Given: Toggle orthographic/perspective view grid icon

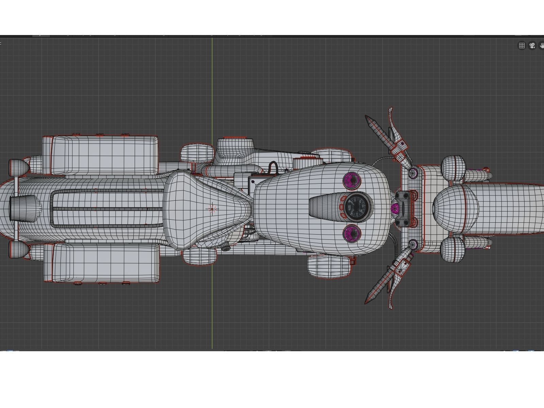Looking at the screenshot, I should pos(522,45).
